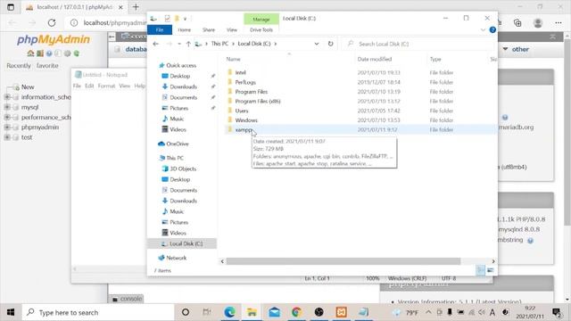
Task: Switch to details view layout icon
Action: click(480, 270)
